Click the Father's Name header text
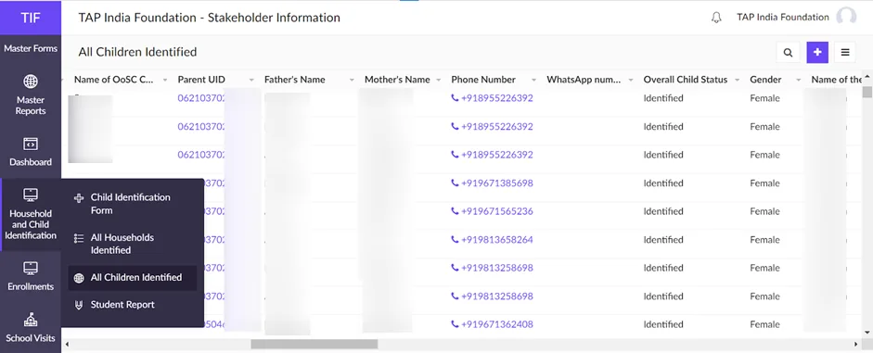 294,80
